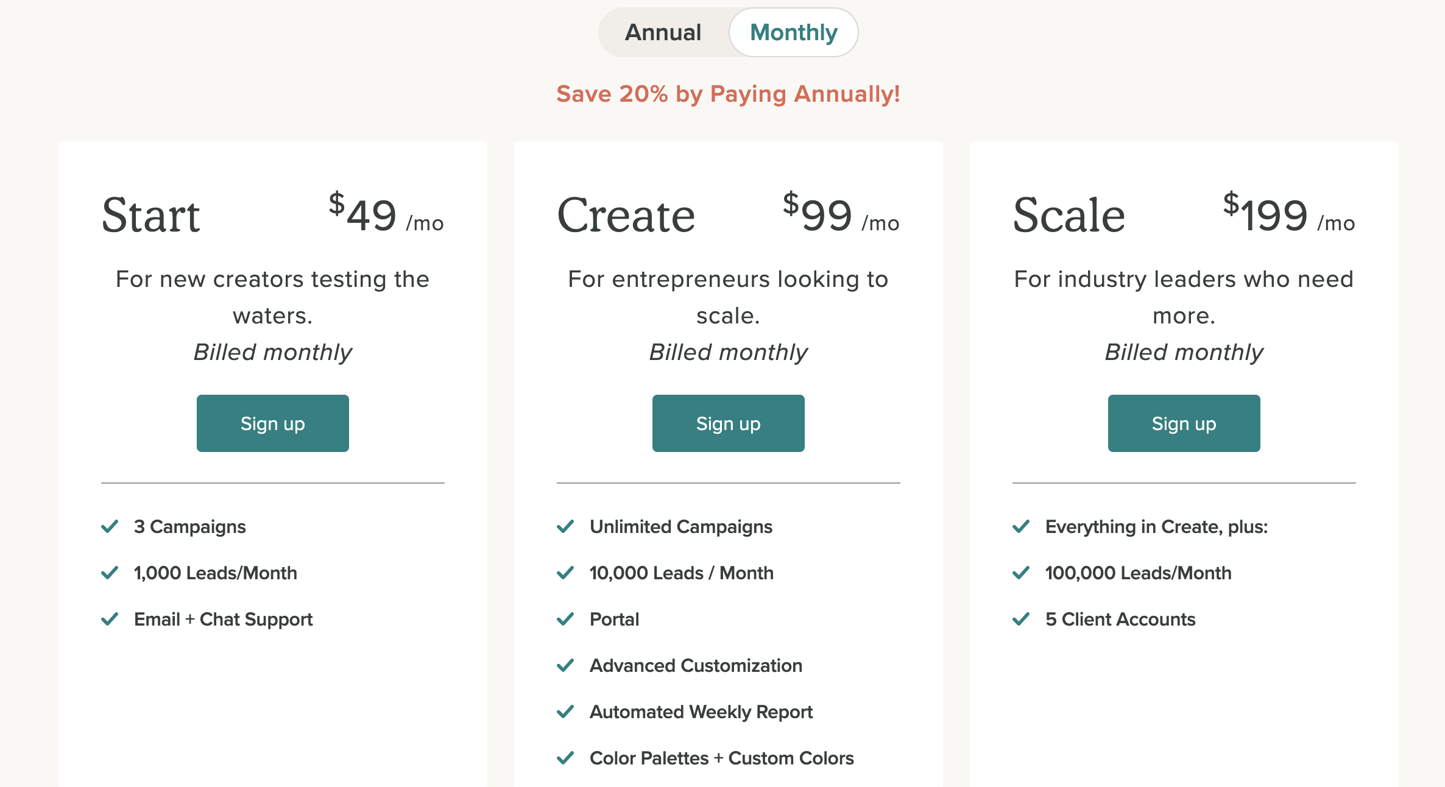Click the checkmark next to 100,000 Leads/Month
The width and height of the screenshot is (1445, 787).
pyautogui.click(x=1021, y=573)
